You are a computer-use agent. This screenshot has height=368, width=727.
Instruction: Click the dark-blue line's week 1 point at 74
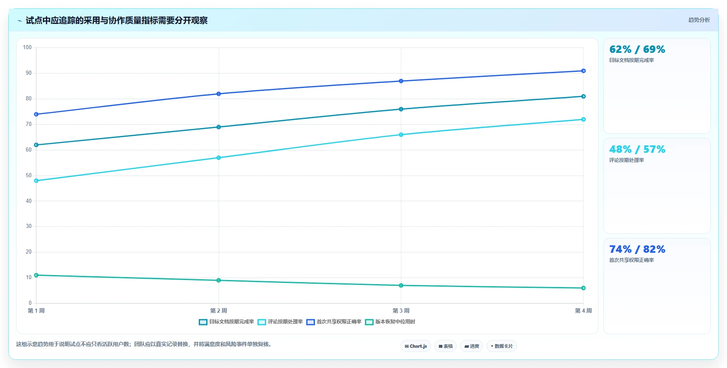(36, 114)
